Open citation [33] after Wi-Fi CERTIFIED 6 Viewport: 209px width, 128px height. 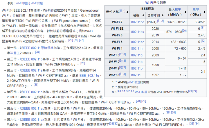pos(192,124)
